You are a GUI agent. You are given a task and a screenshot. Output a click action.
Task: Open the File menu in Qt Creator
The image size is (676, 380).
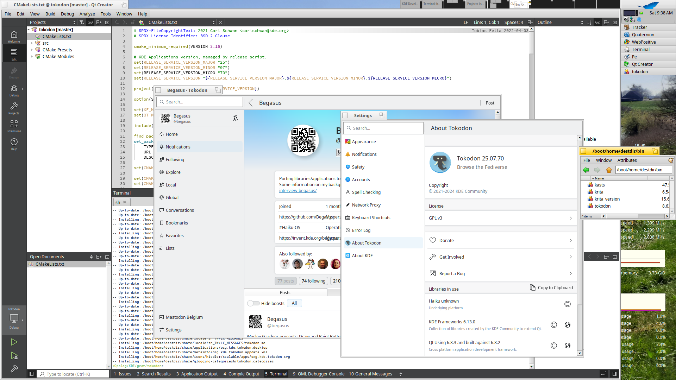coord(8,14)
